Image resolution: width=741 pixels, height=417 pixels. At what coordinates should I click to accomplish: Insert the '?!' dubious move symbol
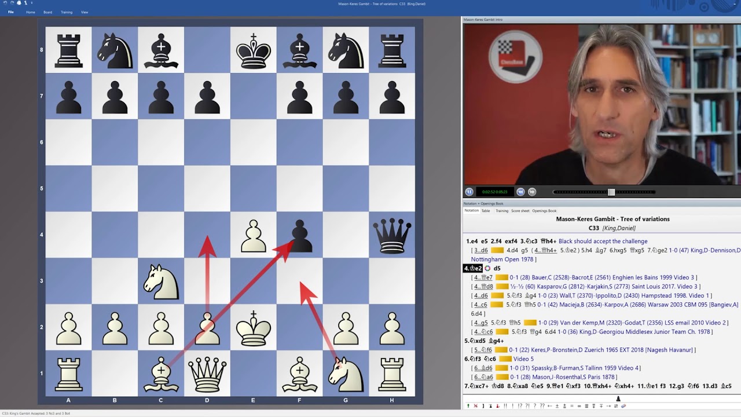point(527,406)
